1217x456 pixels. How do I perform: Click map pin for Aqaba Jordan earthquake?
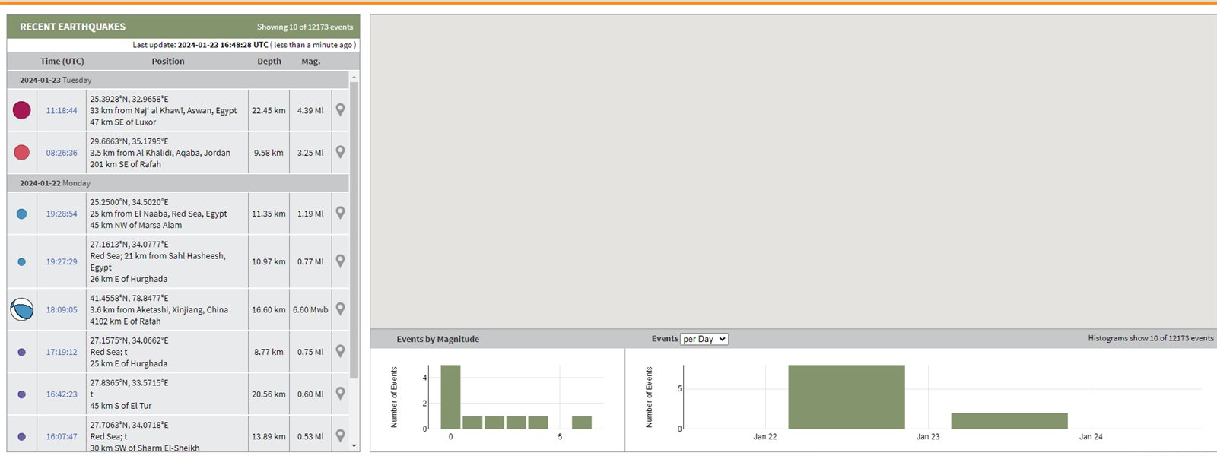coord(340,152)
